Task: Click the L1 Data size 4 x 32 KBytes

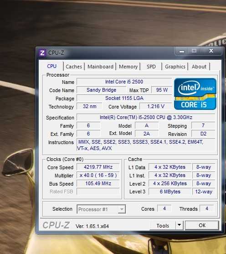Action: click(x=170, y=167)
